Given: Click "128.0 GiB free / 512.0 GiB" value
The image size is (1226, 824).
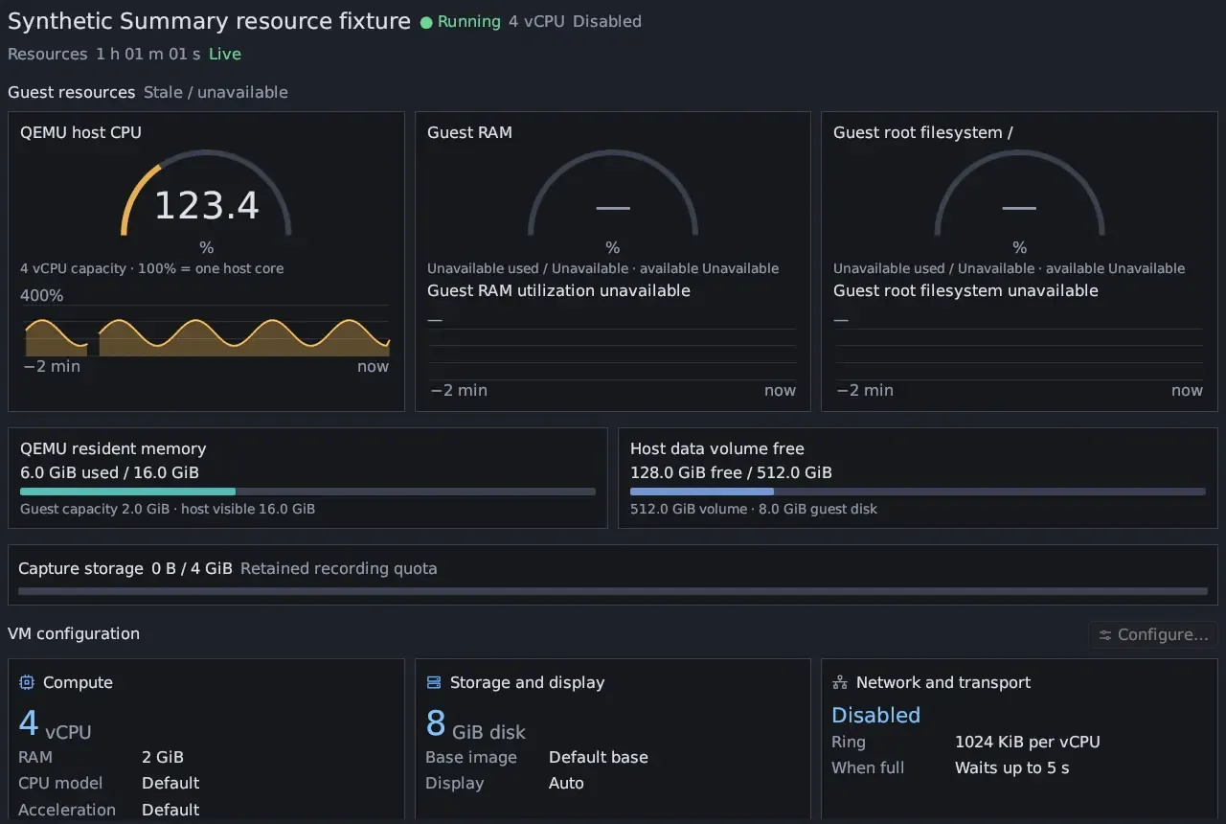Looking at the screenshot, I should tap(731, 472).
